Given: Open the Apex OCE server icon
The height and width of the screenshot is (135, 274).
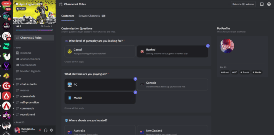Looking at the screenshot, I should click(7, 96).
